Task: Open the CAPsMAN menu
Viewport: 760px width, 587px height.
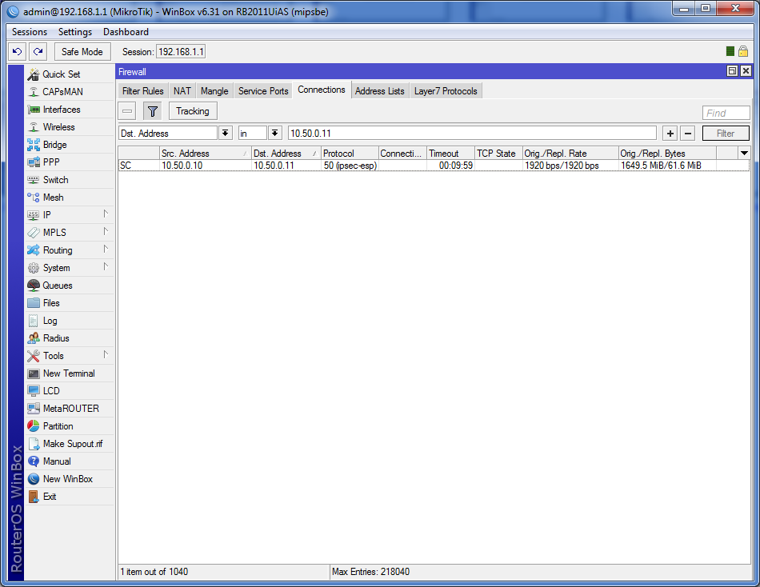Action: tap(70, 92)
